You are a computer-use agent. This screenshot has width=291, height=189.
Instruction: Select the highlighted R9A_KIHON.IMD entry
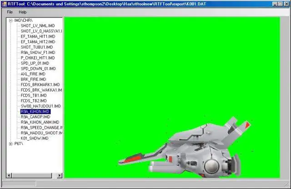pyautogui.click(x=35, y=111)
